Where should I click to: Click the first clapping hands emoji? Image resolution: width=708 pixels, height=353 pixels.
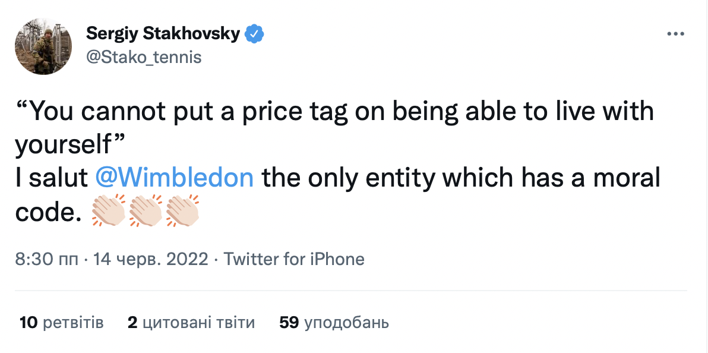109,210
